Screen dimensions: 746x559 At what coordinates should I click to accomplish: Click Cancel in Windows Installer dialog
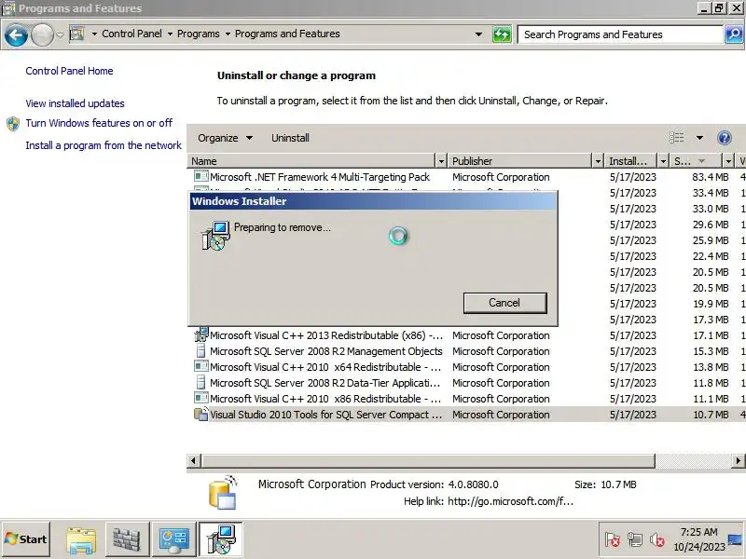(504, 303)
